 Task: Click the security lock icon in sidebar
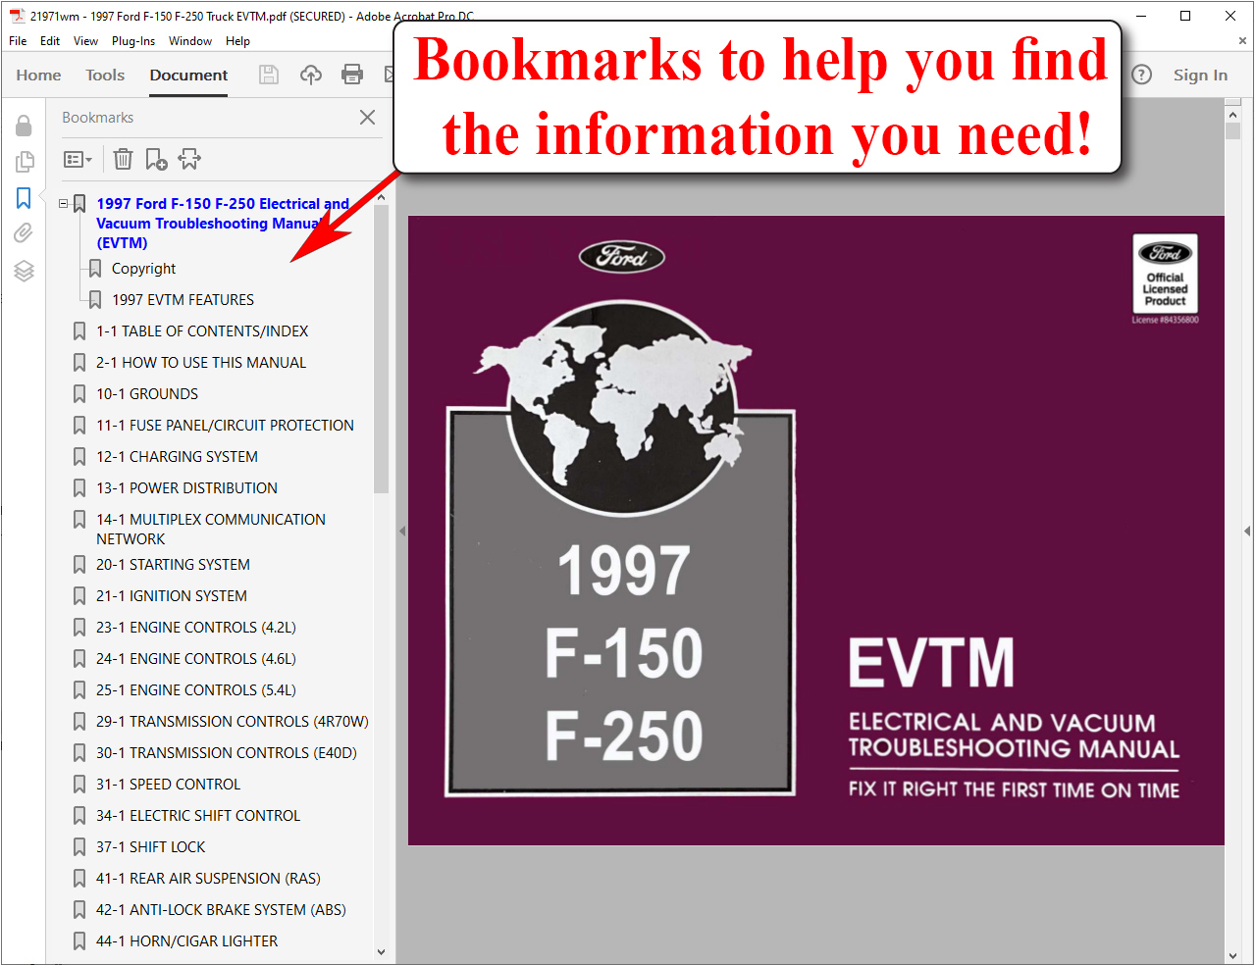click(24, 126)
